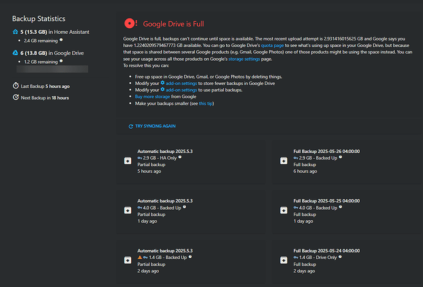The width and height of the screenshot is (423, 287).
Task: Click '5 (15.3 GB) in Home Assistant' statistic
Action: pyautogui.click(x=55, y=32)
